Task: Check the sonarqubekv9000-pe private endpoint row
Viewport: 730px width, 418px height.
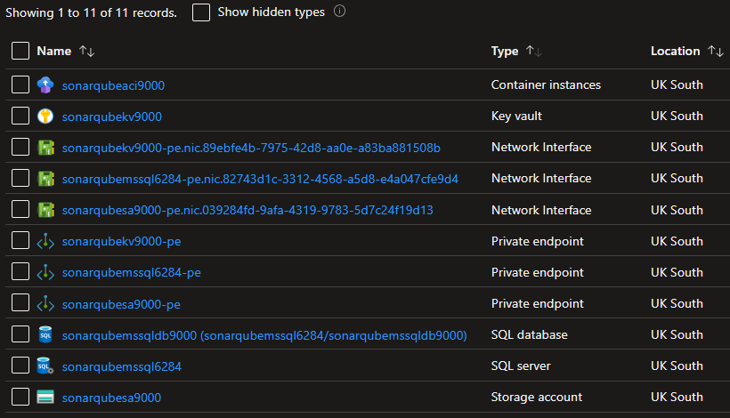Action: tap(20, 240)
